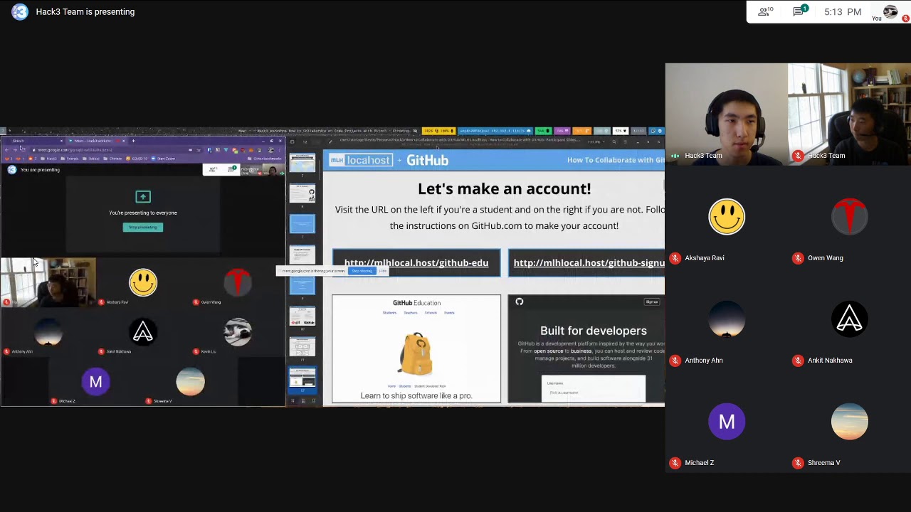The height and width of the screenshot is (512, 911).
Task: Select the blue slide thumbnail numbered 7
Action: 302,223
